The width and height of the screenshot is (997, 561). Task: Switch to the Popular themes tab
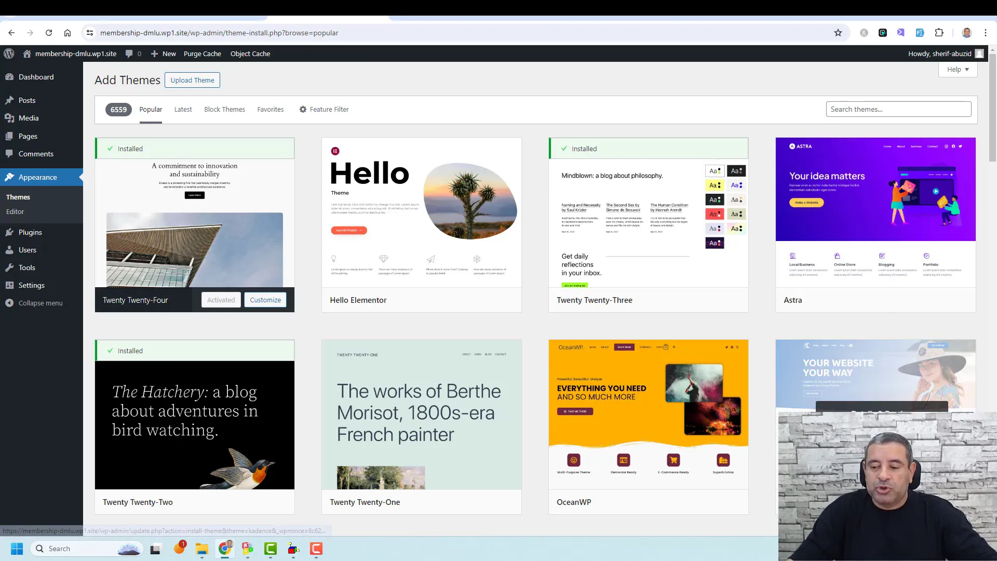click(151, 109)
